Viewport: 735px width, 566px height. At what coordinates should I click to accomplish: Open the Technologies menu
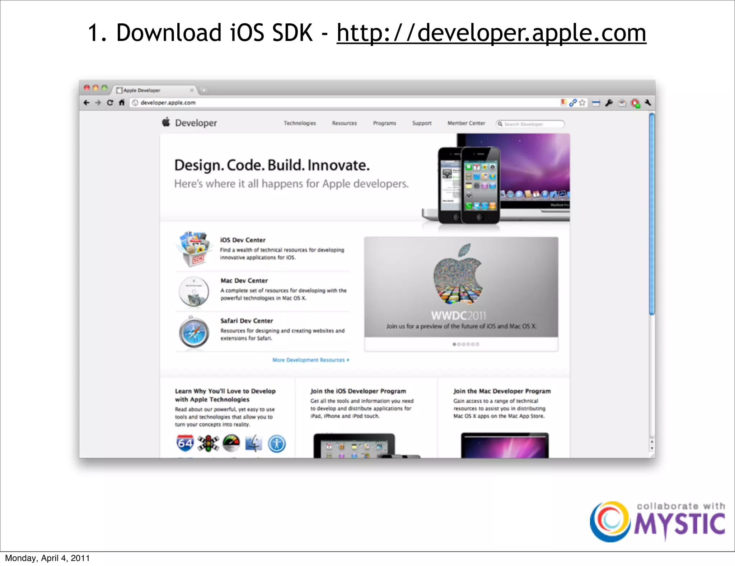(x=300, y=123)
